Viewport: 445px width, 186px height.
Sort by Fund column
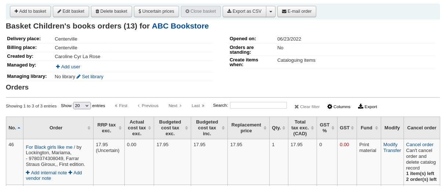click(x=369, y=128)
